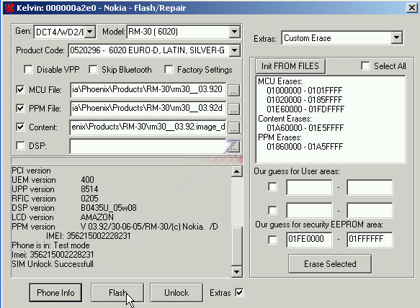
Task: Browse for Content file with ellipsis button
Action: 233,127
